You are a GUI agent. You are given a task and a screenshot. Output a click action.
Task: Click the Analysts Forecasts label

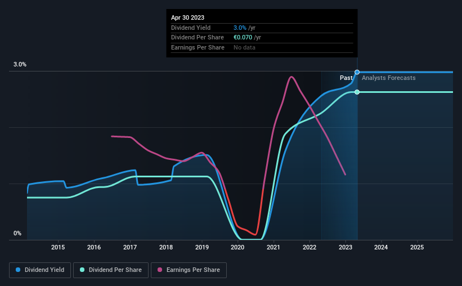pos(389,78)
